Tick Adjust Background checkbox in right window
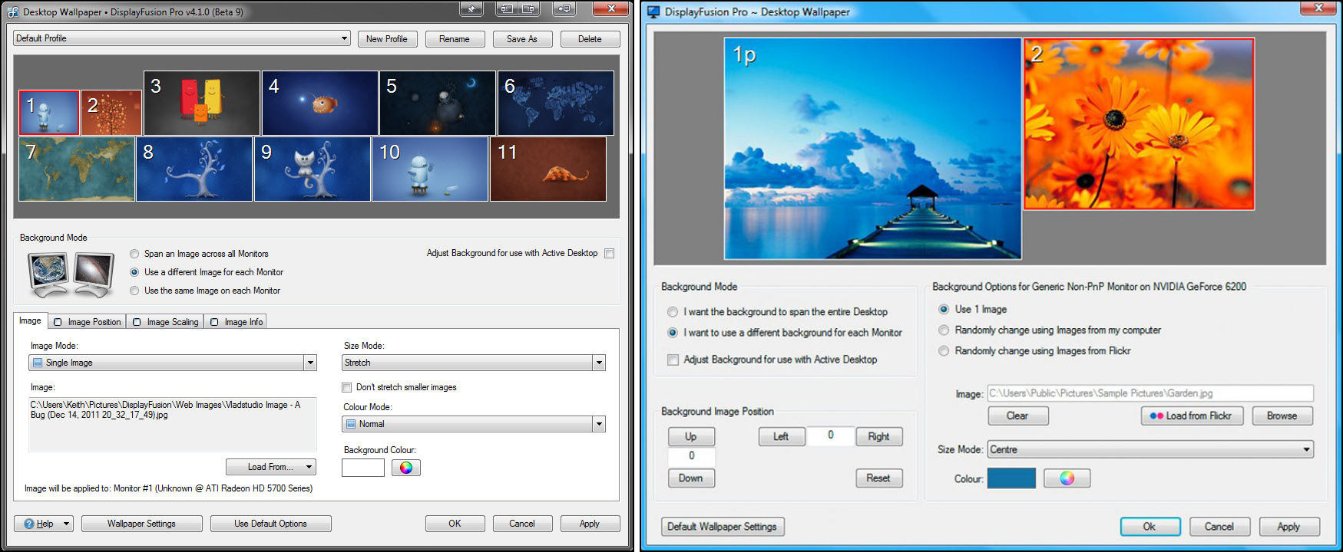Viewport: 1343px width, 552px height. [x=673, y=360]
